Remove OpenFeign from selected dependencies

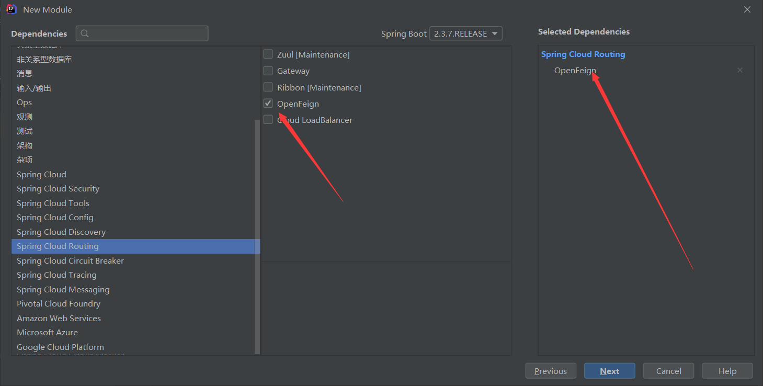[x=739, y=70]
